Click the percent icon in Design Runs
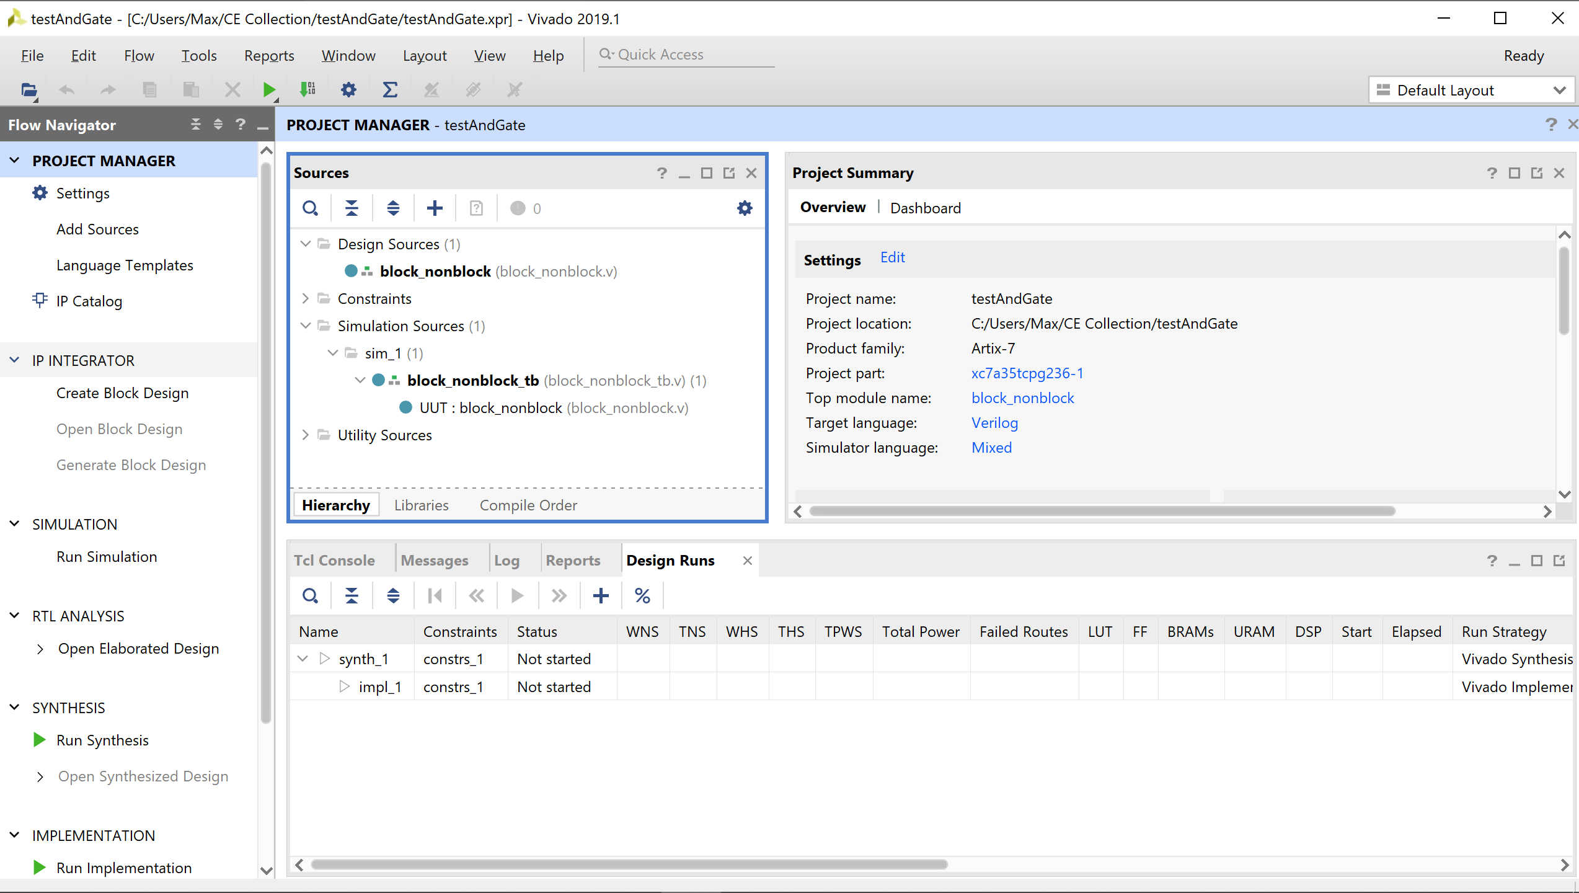The width and height of the screenshot is (1579, 893). coord(642,596)
